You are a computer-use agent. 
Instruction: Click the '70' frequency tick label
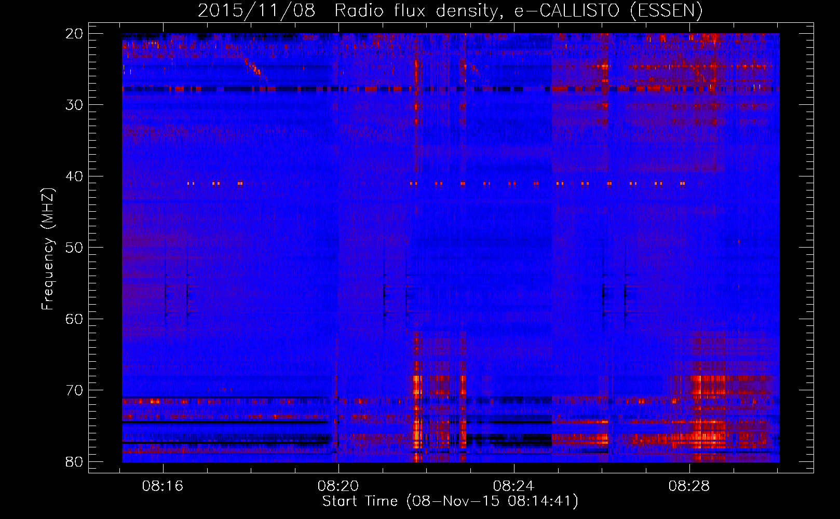pos(75,390)
